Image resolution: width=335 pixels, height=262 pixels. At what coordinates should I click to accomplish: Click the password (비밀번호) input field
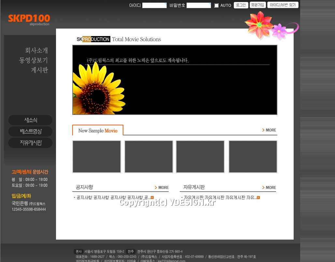tap(199, 5)
